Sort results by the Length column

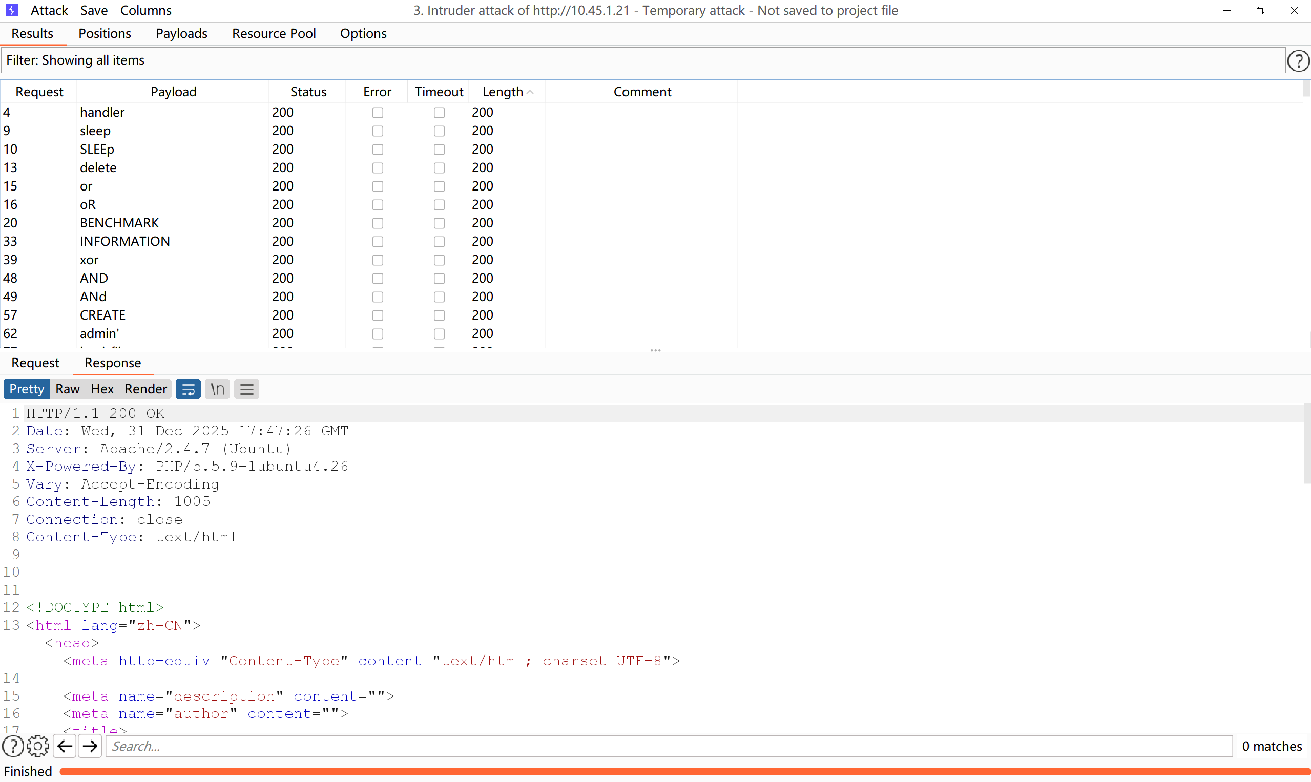coord(504,92)
